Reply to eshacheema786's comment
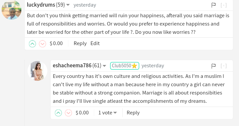 (x=133, y=113)
